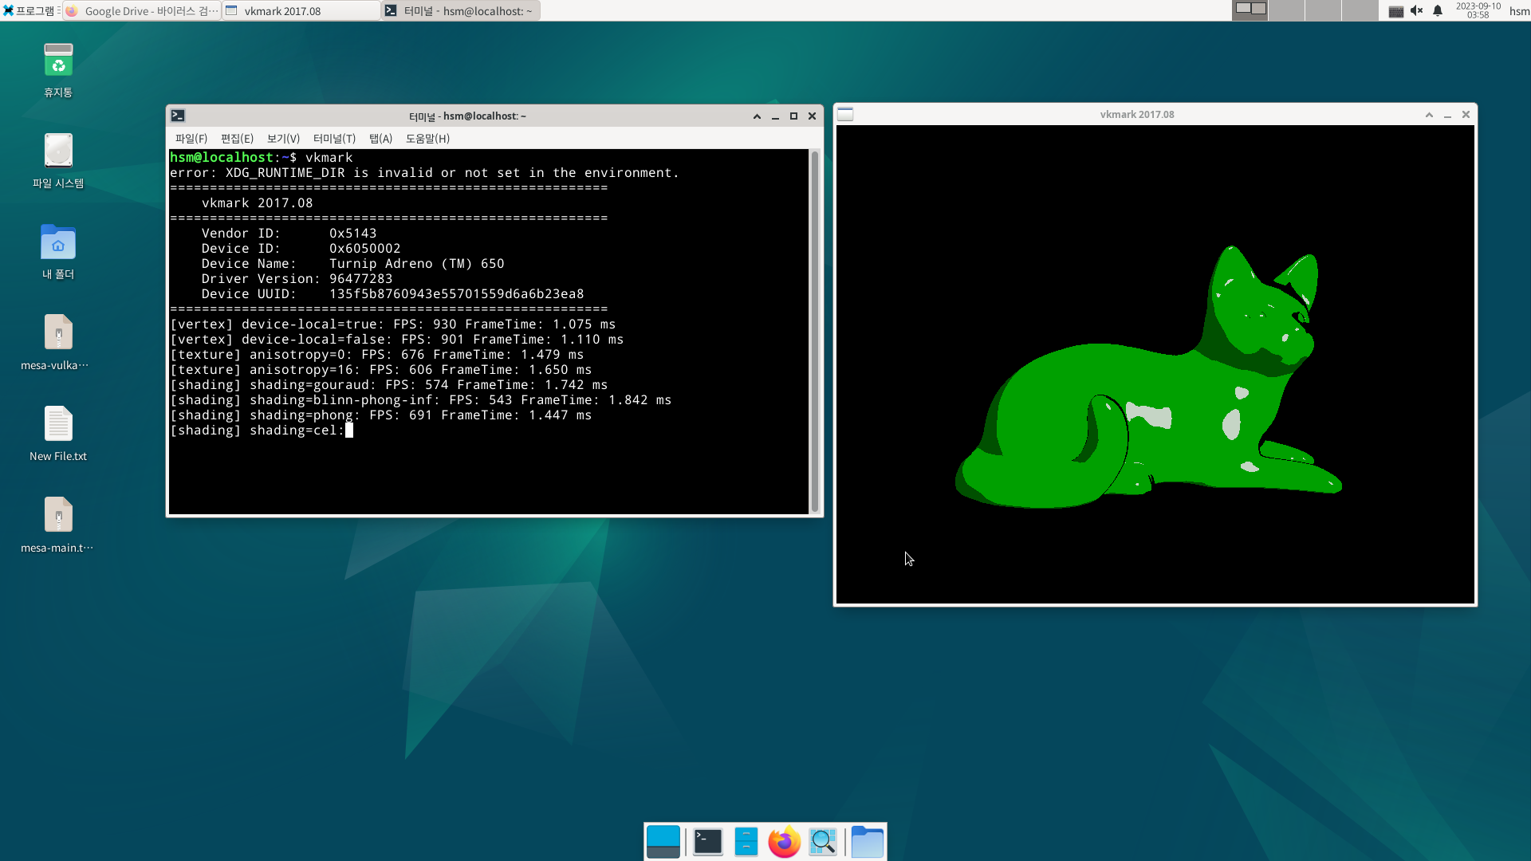Open the 터미널(T) menu
Image resolution: width=1531 pixels, height=861 pixels.
tap(334, 138)
